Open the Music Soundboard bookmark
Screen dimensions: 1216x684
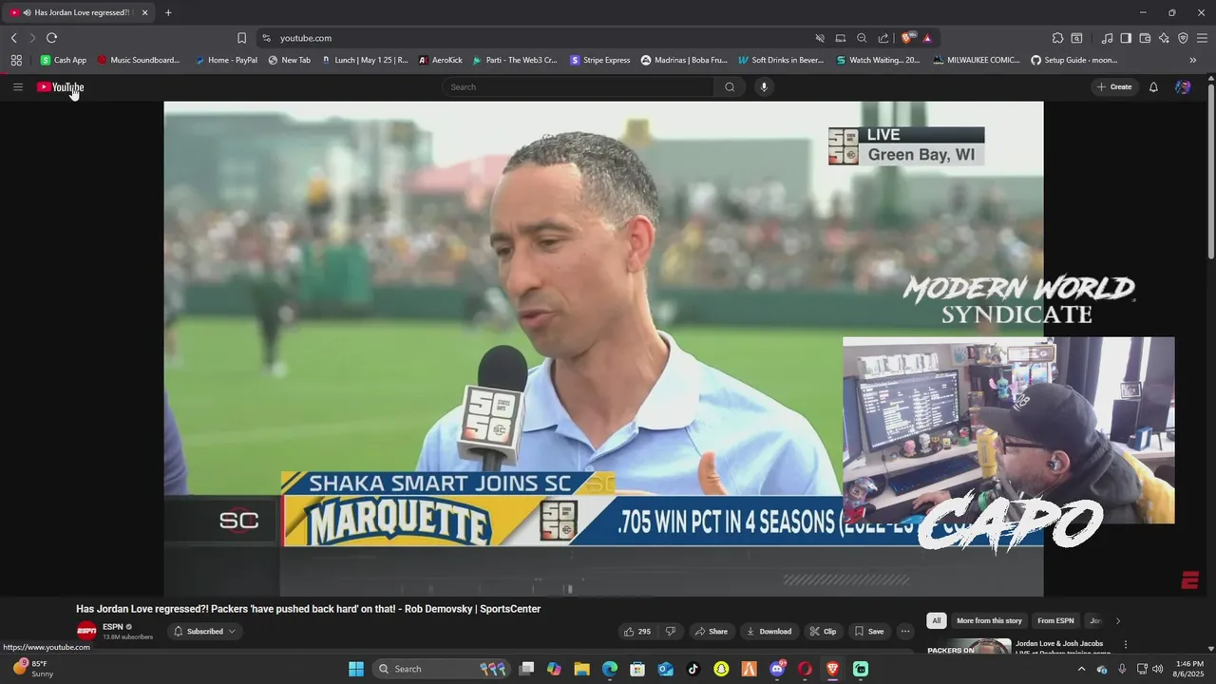click(138, 60)
